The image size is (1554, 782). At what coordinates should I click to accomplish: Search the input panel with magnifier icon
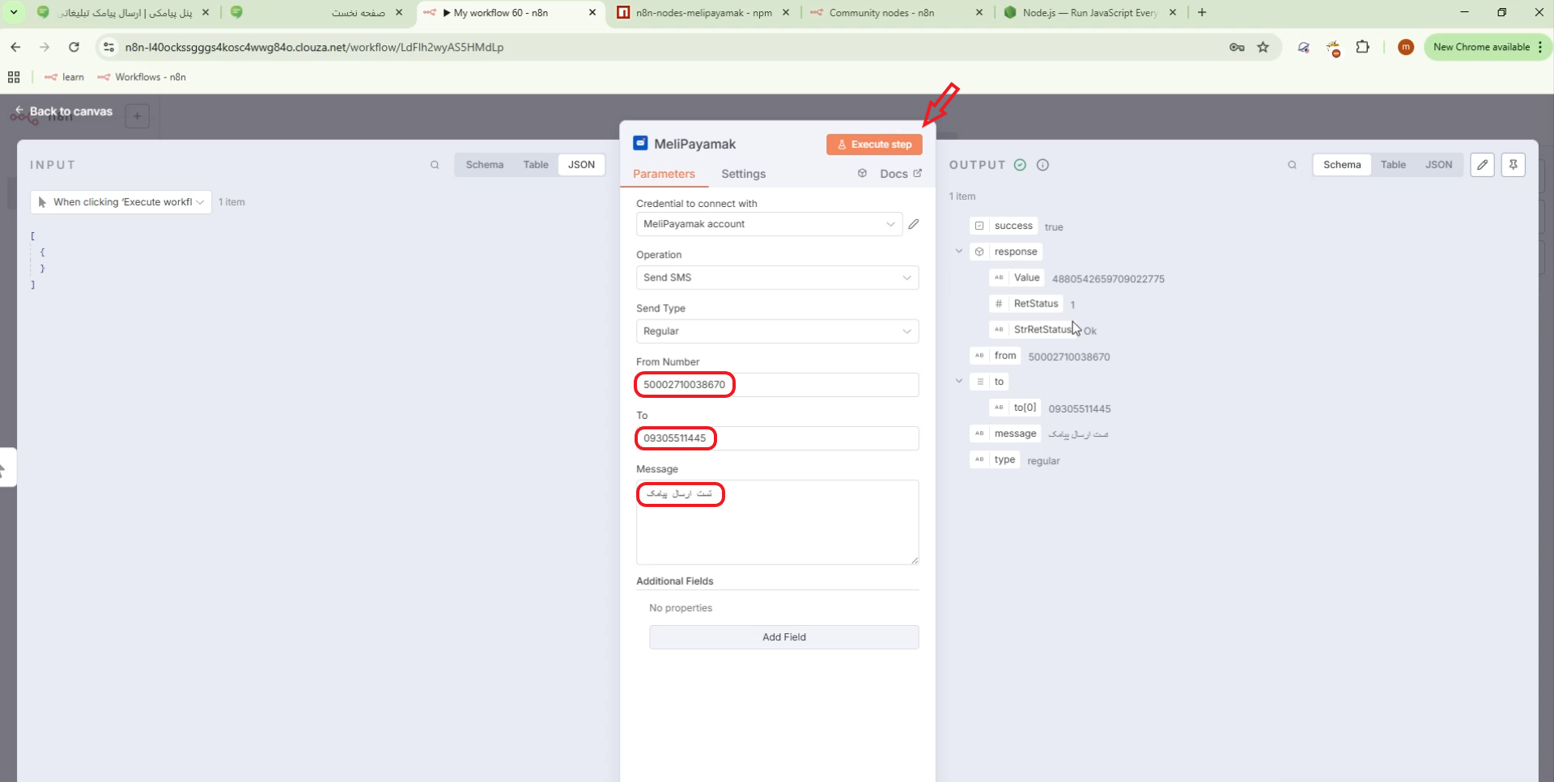click(435, 165)
